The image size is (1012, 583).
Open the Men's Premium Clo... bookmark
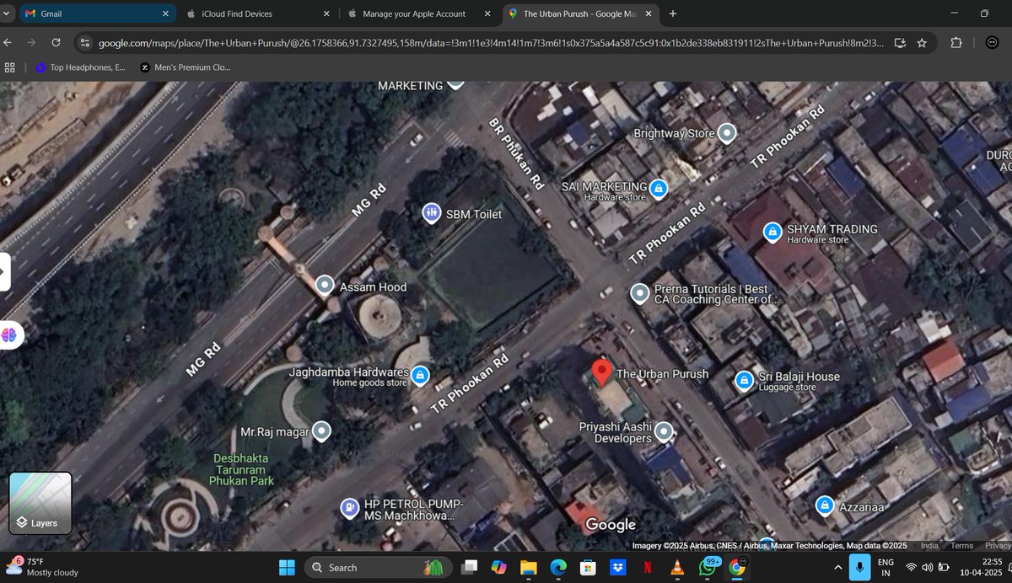186,67
